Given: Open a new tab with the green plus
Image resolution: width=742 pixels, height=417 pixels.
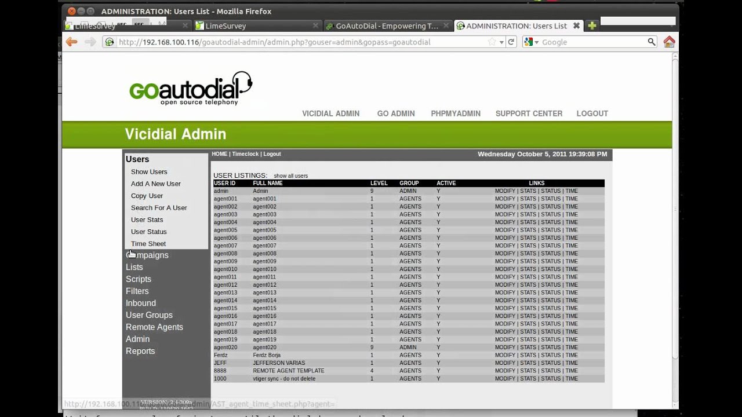Looking at the screenshot, I should 592,25.
